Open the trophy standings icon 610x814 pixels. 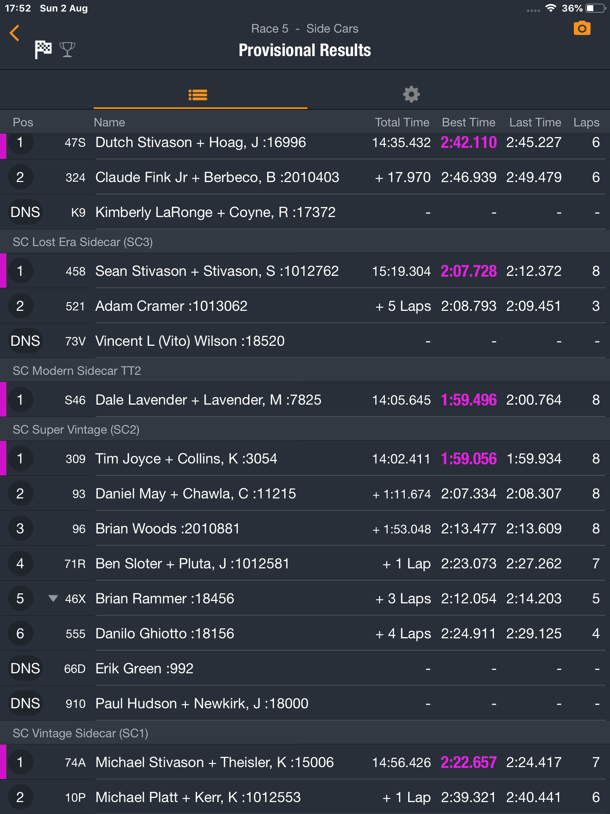pos(67,50)
